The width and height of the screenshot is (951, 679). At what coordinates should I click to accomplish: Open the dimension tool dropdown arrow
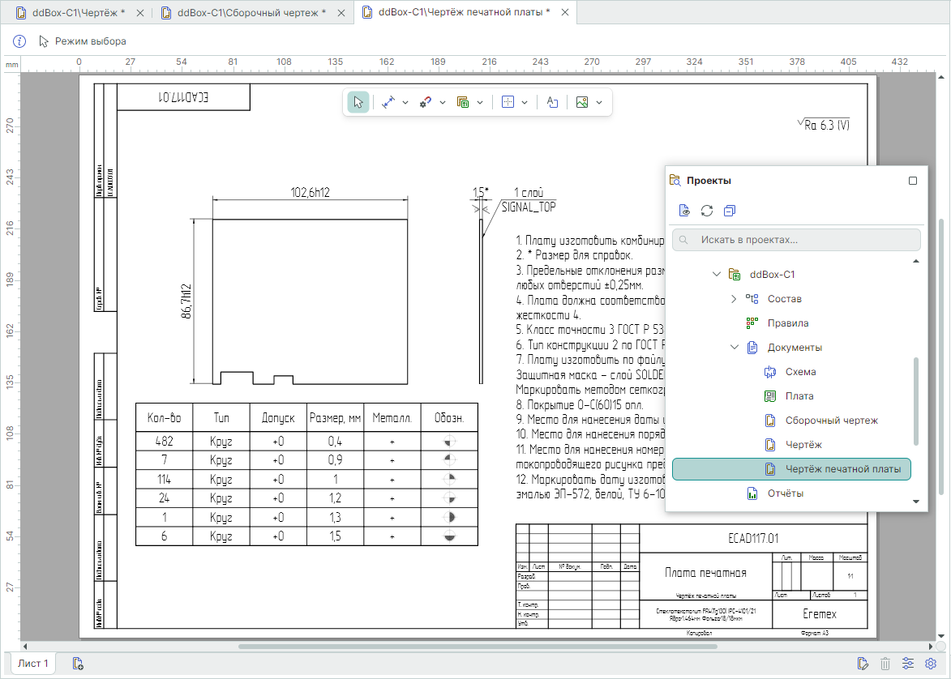(x=405, y=102)
